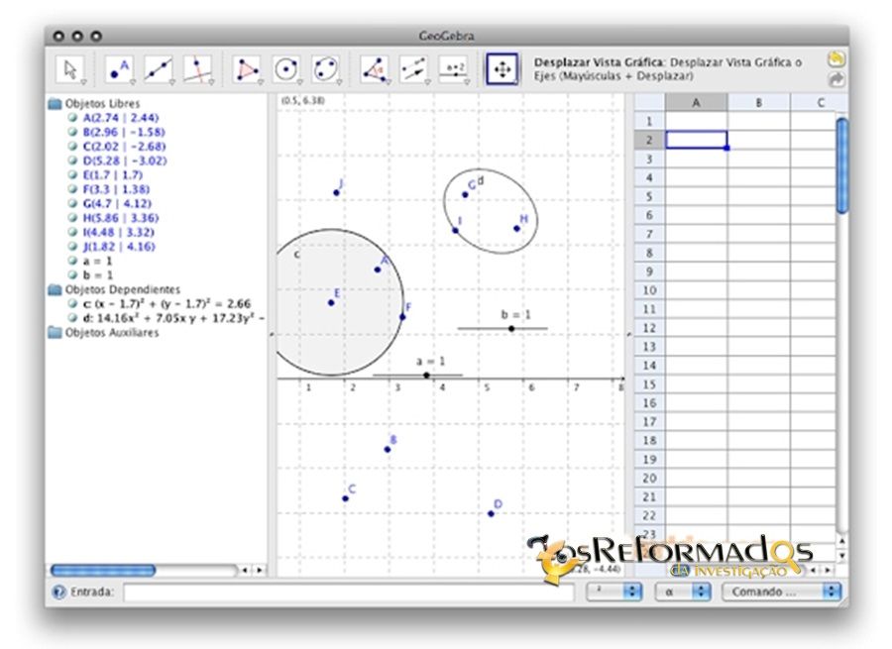The width and height of the screenshot is (892, 649).
Task: Toggle visibility bullet for number b = 1
Action: tap(72, 275)
